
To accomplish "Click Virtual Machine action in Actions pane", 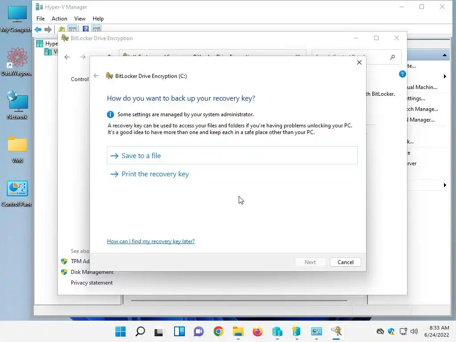I will [422, 87].
